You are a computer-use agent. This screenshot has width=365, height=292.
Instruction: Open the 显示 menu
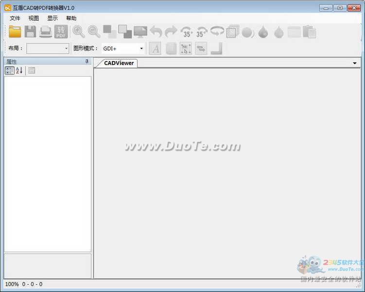pos(52,18)
